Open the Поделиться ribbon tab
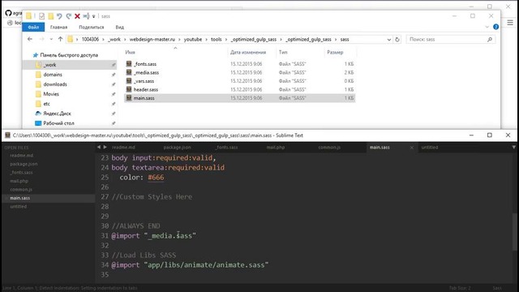 coord(92,27)
